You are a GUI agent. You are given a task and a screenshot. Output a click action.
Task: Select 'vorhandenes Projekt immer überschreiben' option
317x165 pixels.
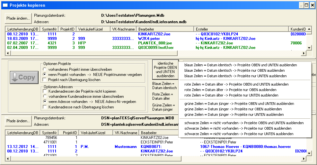[45, 69]
